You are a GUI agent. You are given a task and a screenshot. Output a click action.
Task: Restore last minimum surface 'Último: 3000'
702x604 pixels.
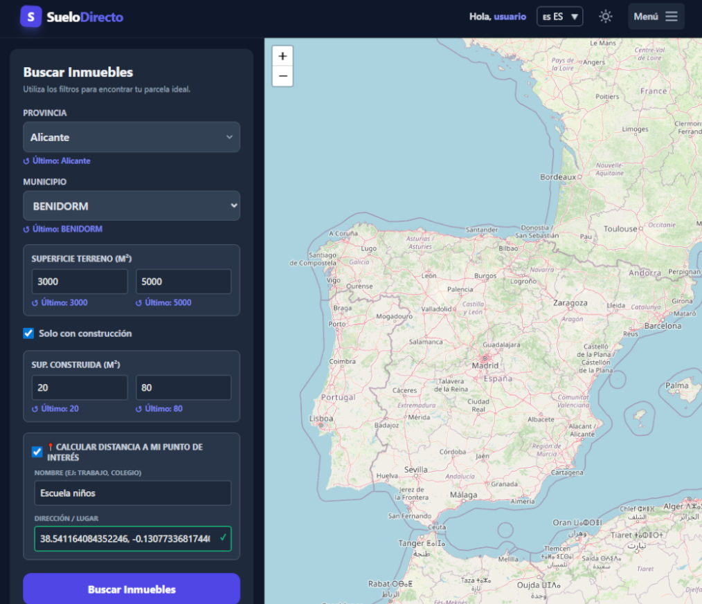pos(60,303)
